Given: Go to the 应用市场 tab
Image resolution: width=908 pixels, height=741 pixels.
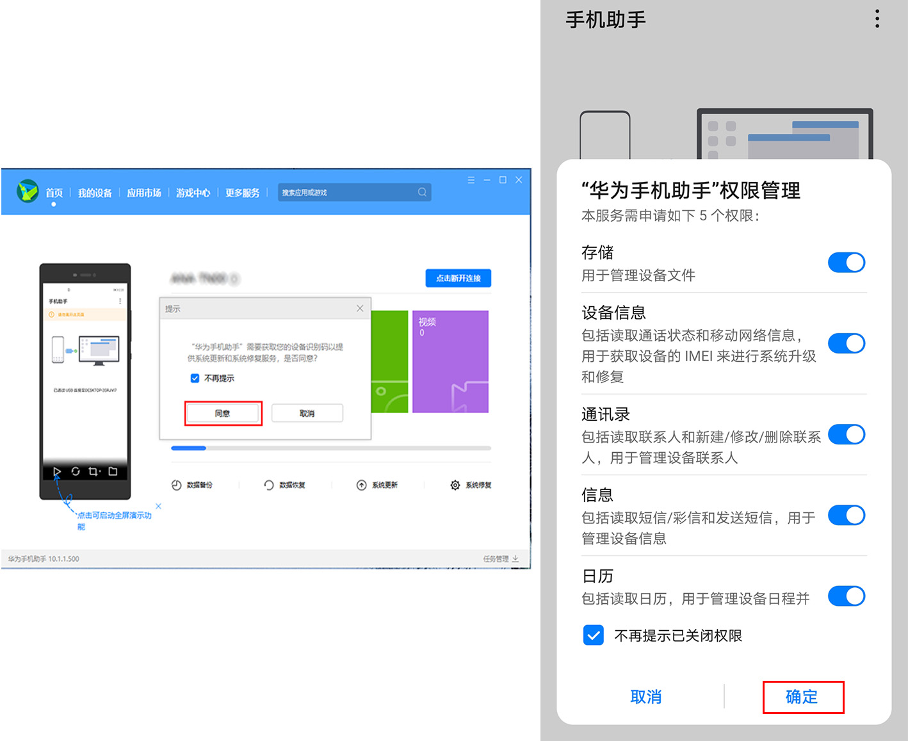Looking at the screenshot, I should point(144,193).
